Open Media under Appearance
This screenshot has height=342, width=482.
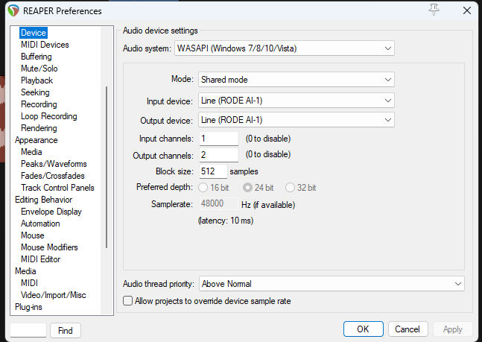click(x=31, y=152)
